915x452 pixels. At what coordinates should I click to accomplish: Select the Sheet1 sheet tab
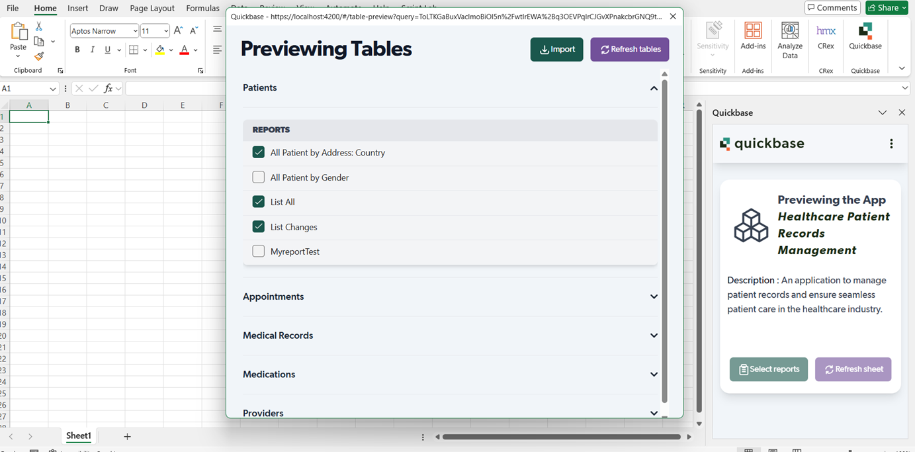click(78, 435)
